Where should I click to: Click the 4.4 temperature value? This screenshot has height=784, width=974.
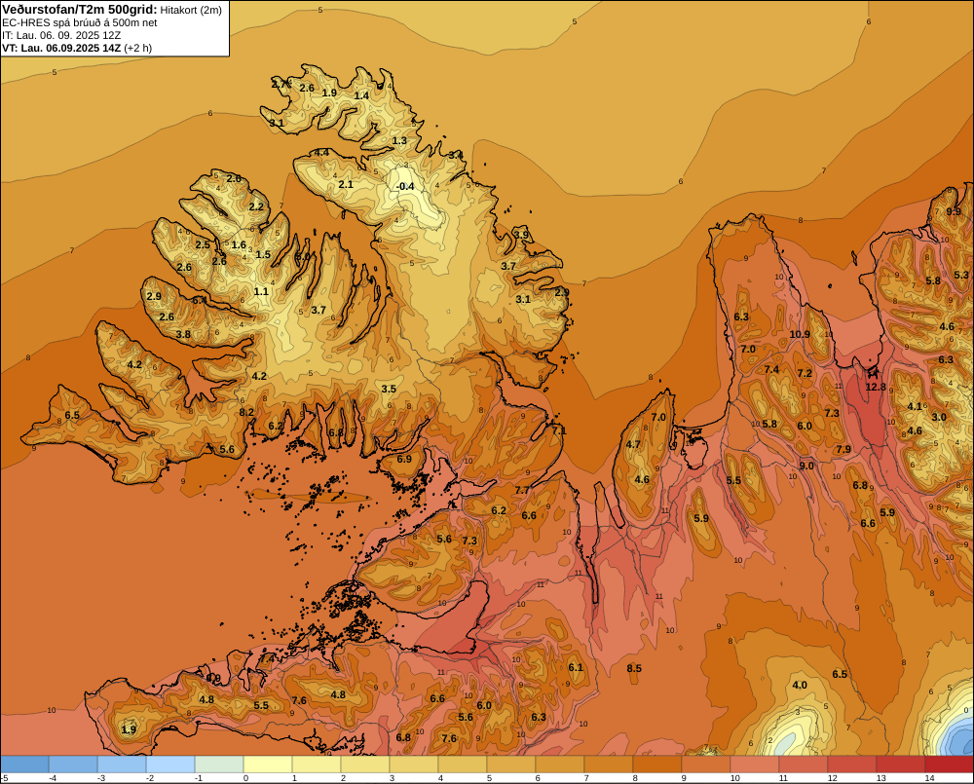click(x=321, y=152)
